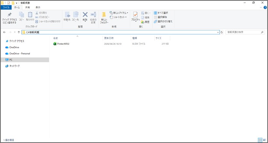Switch to the Share ribbon tab

point(27,7)
